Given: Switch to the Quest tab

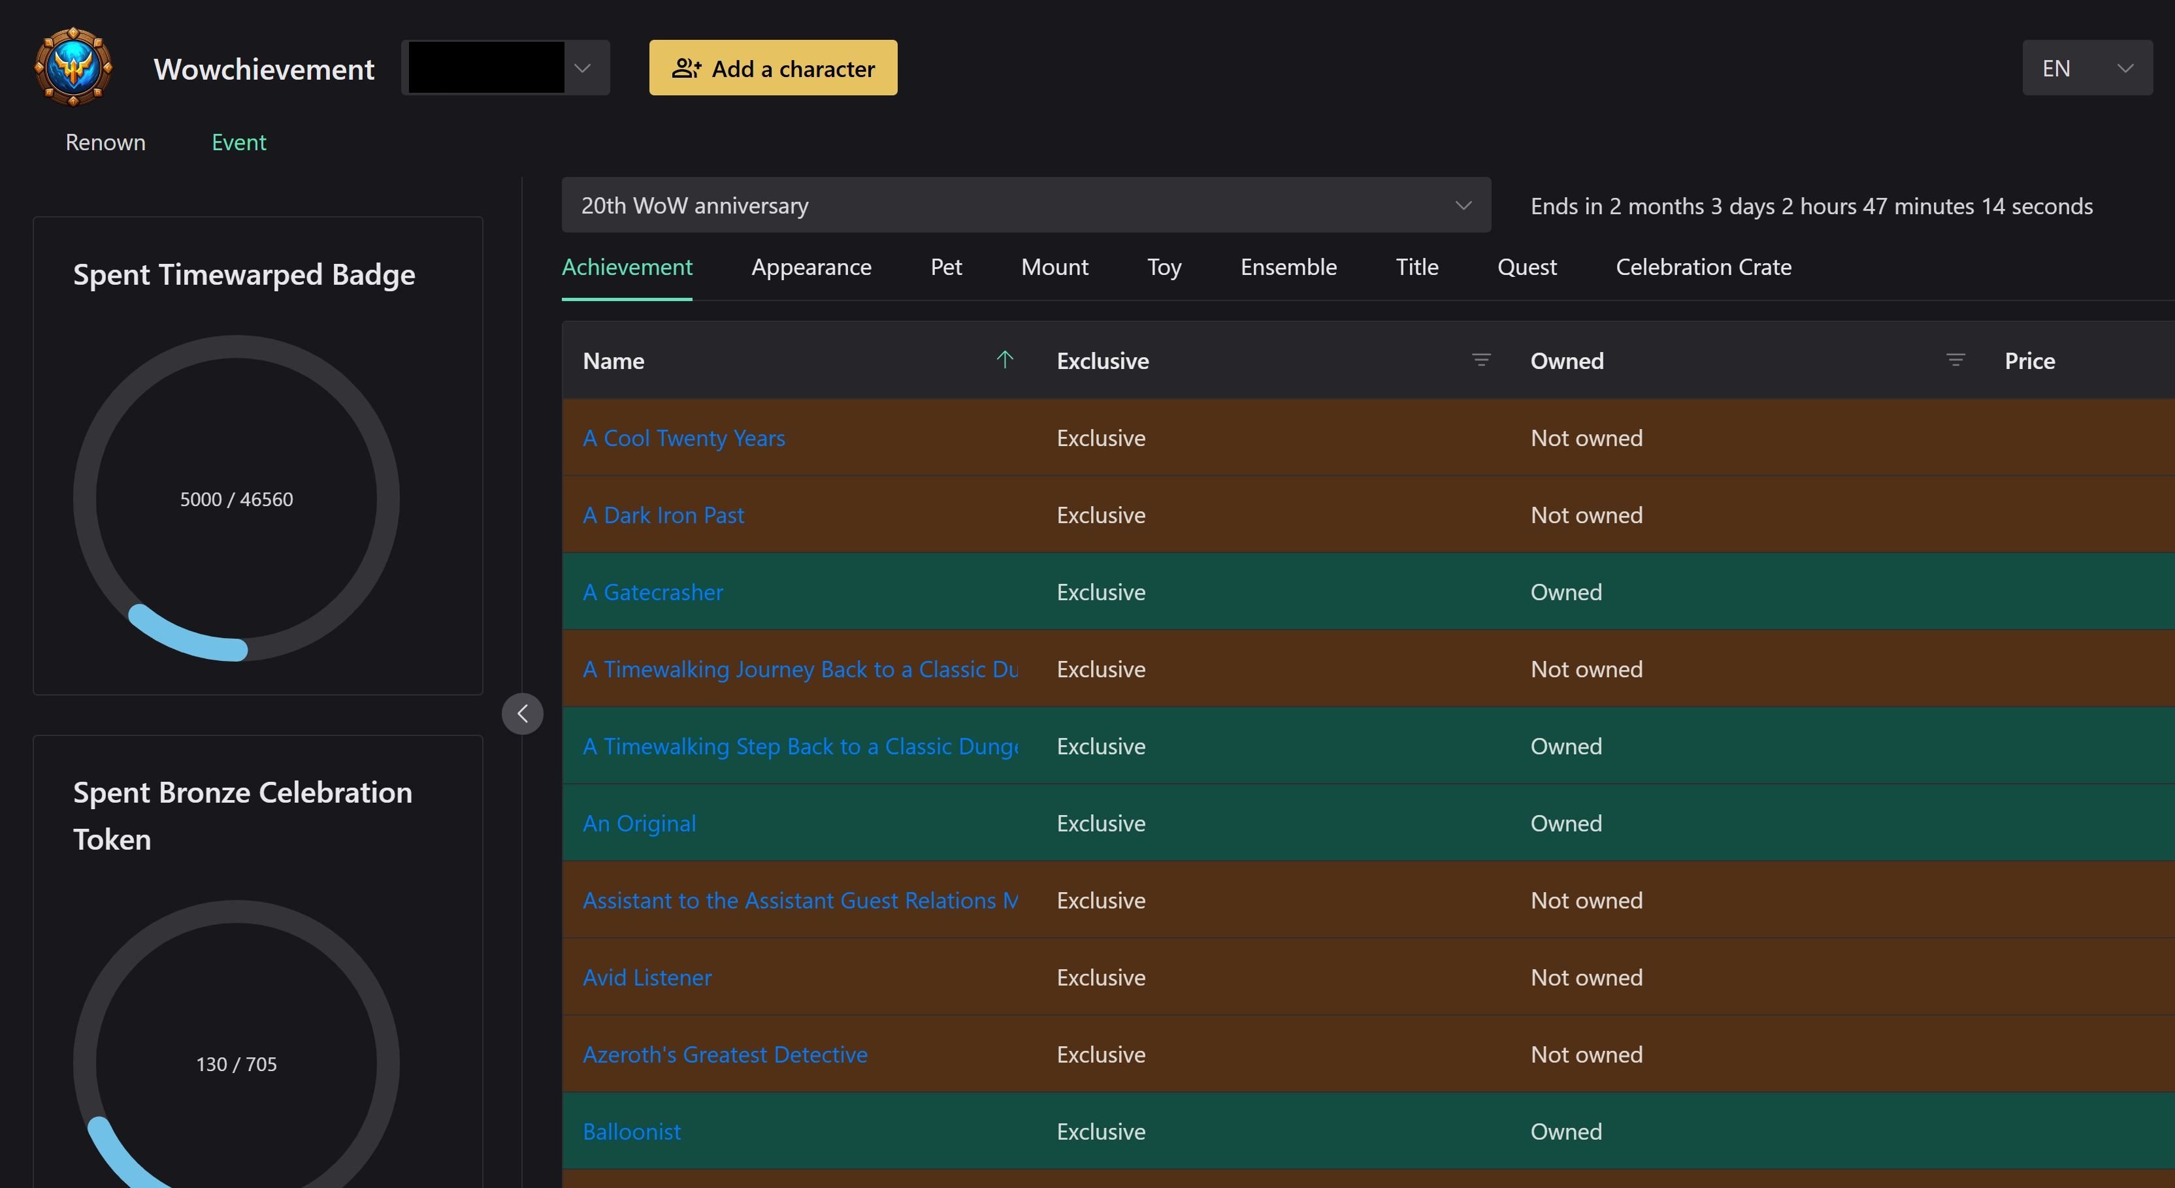Looking at the screenshot, I should 1527,268.
